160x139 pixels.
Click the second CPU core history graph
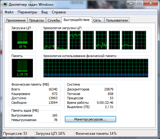(62, 40)
